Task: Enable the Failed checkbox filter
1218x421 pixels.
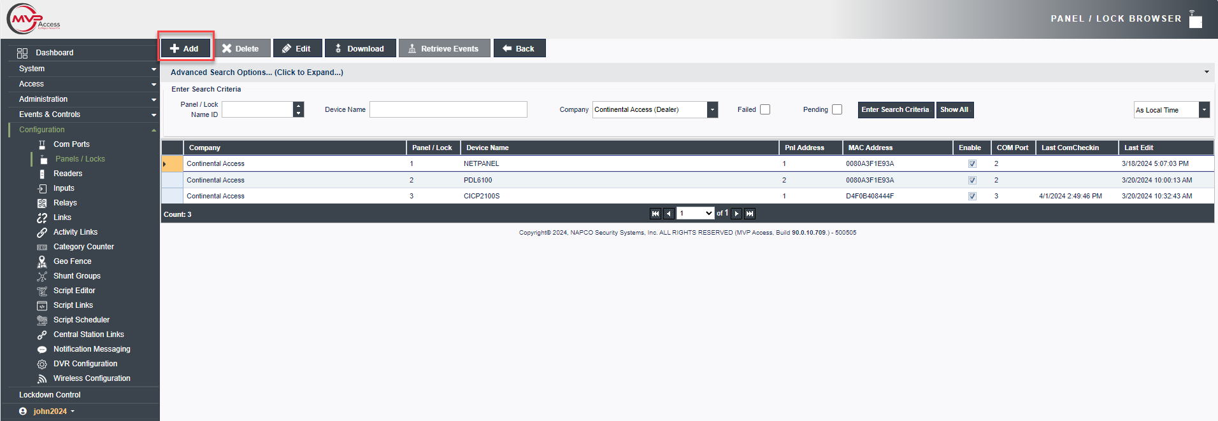Action: (765, 109)
